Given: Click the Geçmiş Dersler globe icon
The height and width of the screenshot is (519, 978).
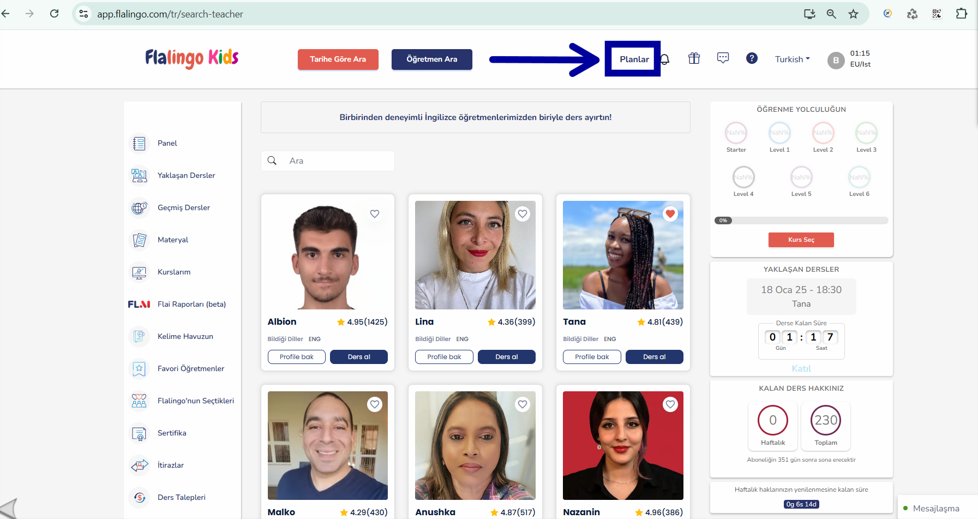Looking at the screenshot, I should [139, 208].
